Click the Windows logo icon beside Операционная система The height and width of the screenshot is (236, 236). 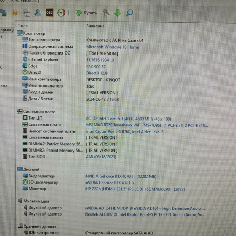(25, 46)
